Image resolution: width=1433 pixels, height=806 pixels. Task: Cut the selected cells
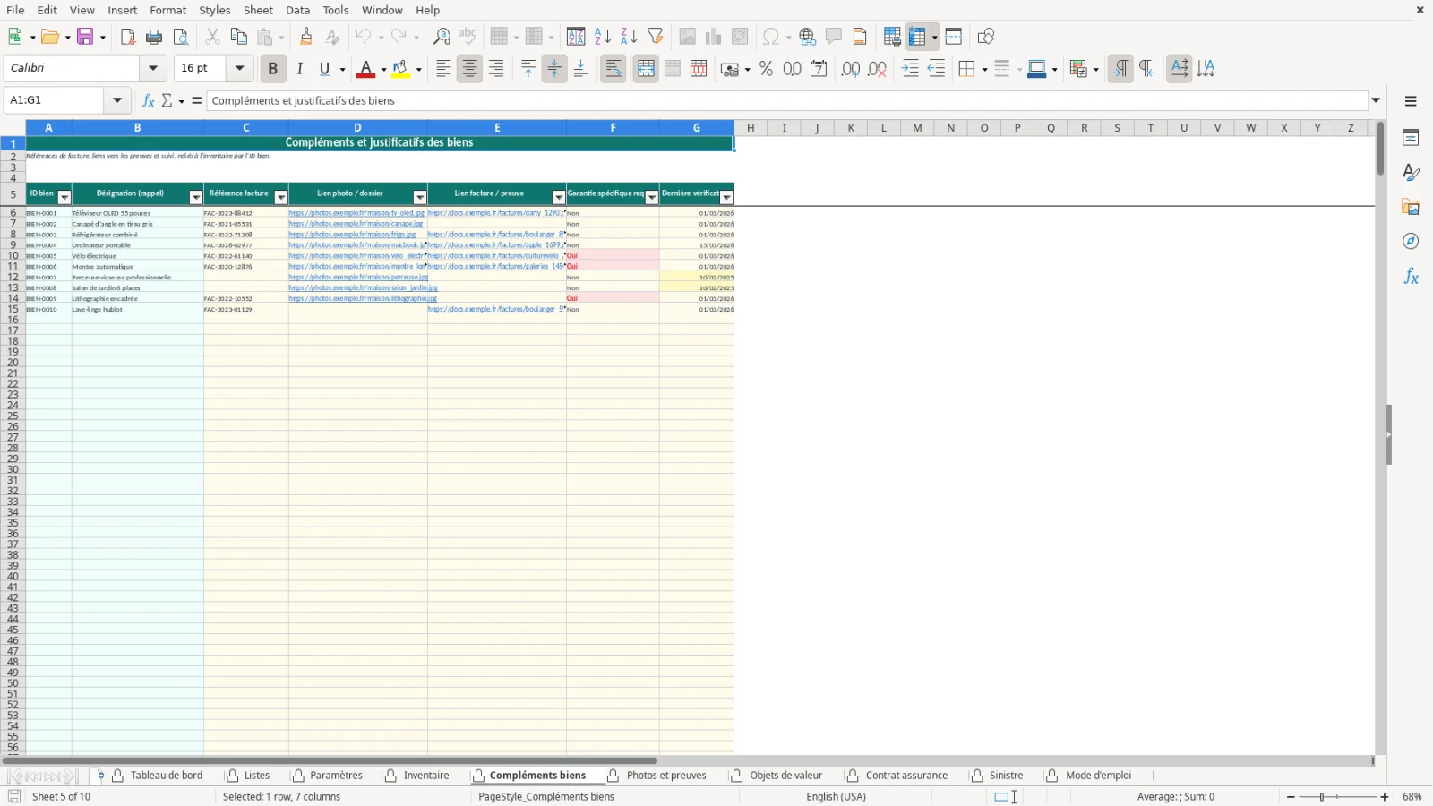[212, 37]
